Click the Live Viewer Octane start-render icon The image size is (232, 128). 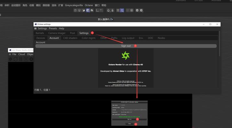(x=10, y=59)
